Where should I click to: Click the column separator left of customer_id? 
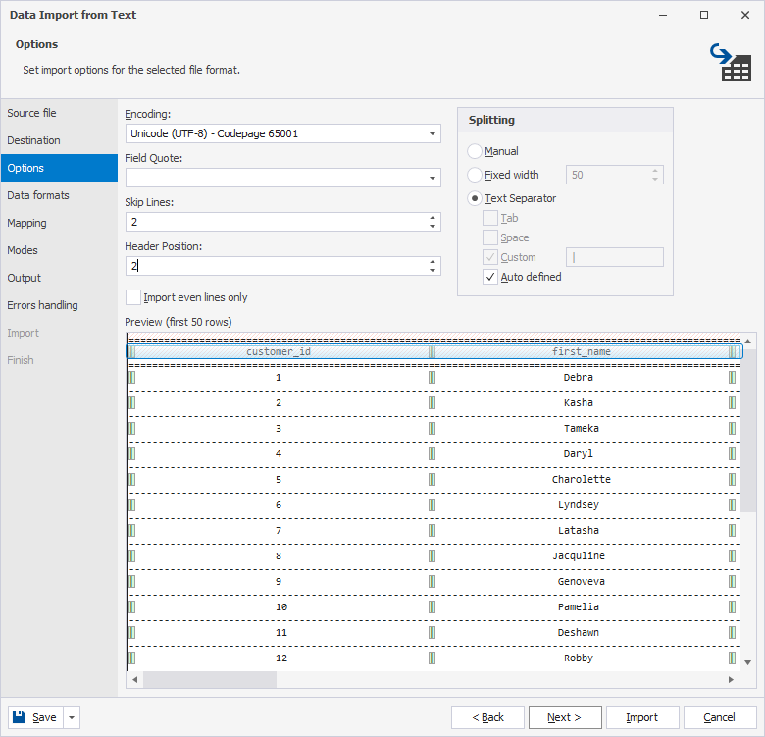click(x=131, y=351)
